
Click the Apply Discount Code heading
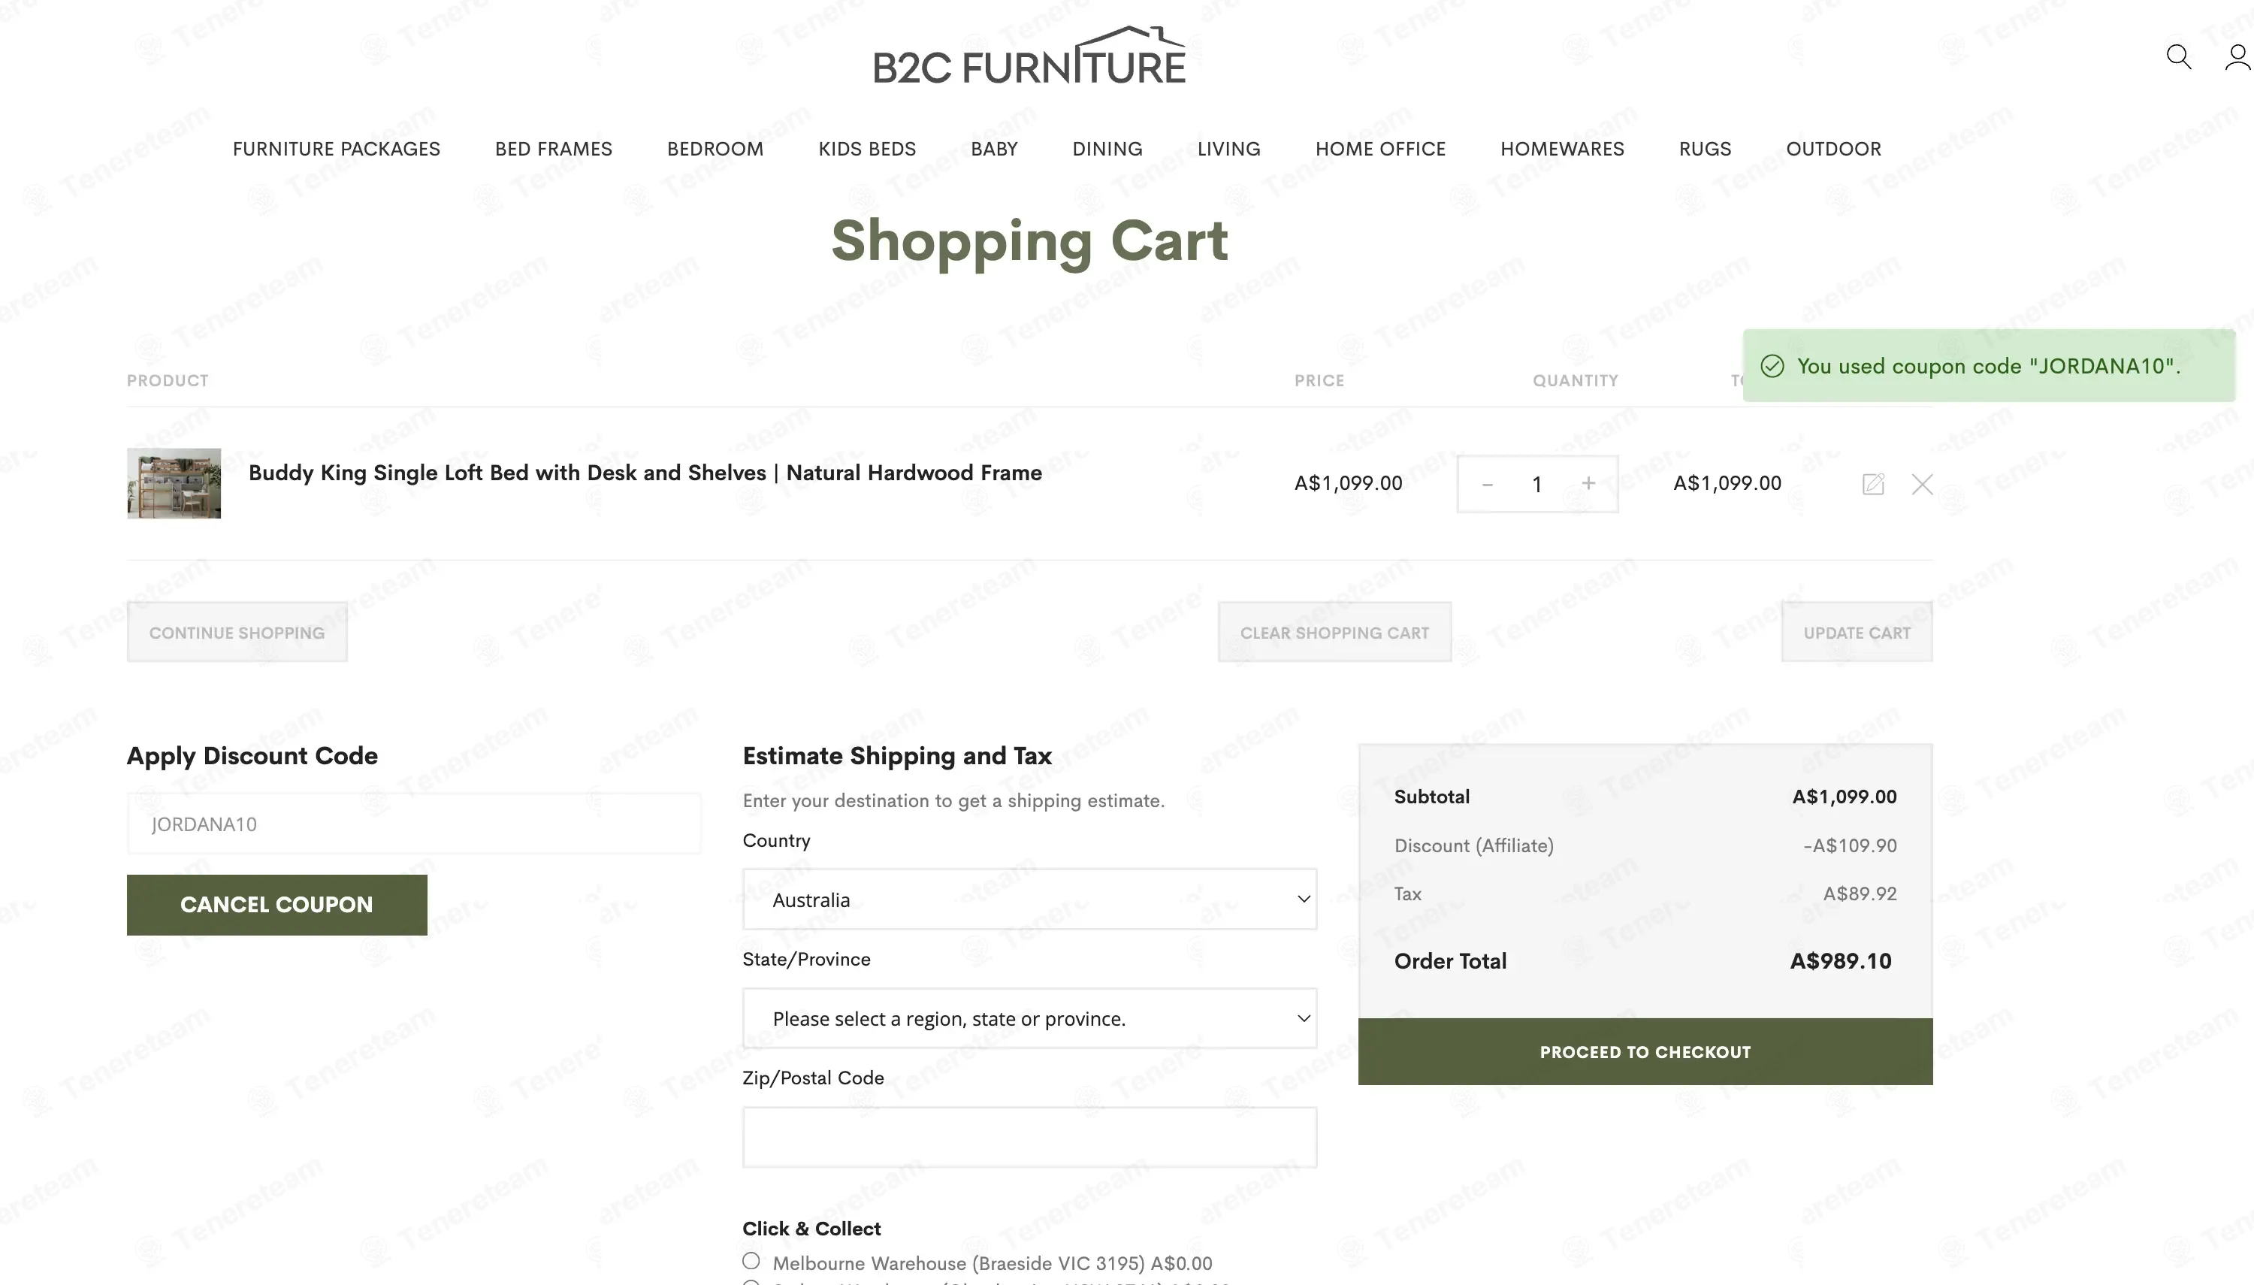tap(252, 755)
